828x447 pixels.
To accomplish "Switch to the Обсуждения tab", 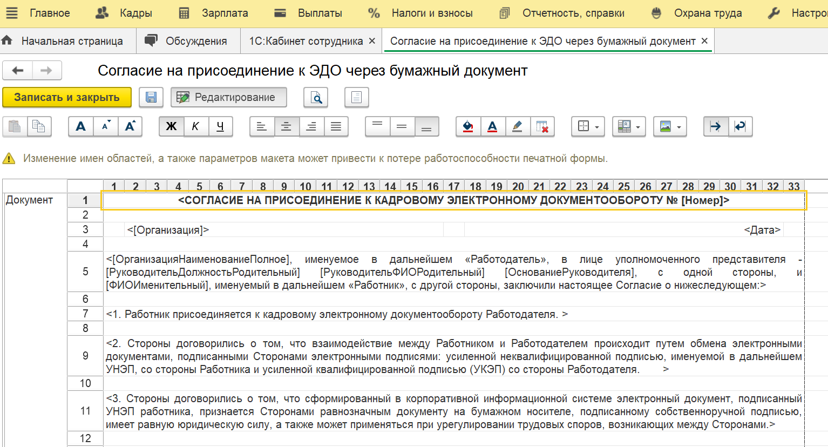I will coord(188,41).
